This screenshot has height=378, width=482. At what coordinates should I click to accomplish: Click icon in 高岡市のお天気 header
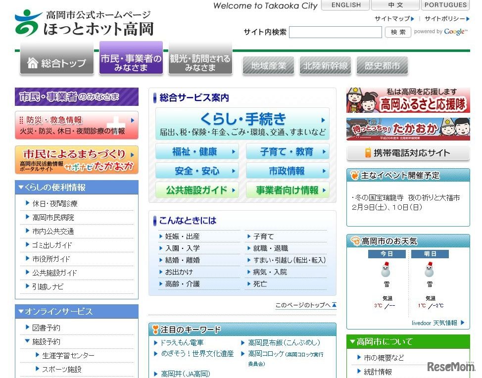(355, 241)
